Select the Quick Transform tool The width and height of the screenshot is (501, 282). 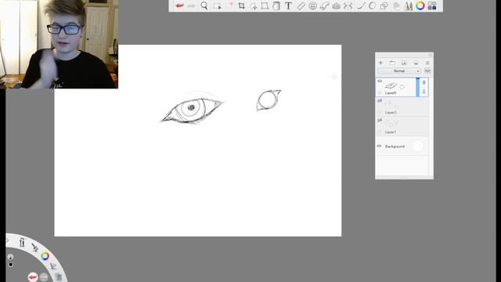[254, 5]
